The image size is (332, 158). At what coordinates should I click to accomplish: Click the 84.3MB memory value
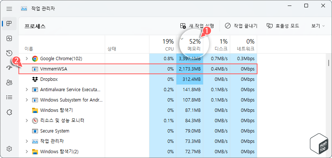pos(193,121)
